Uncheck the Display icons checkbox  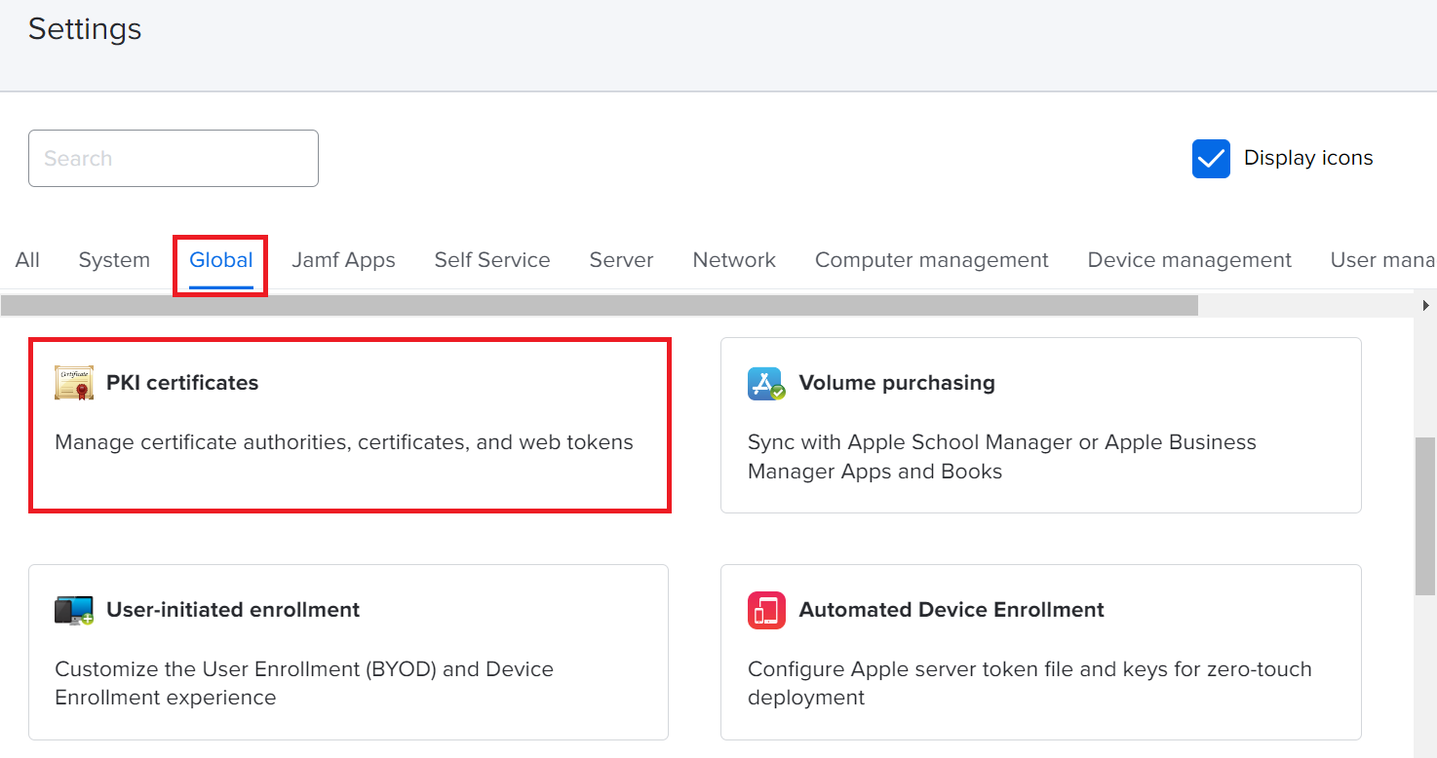coord(1211,159)
